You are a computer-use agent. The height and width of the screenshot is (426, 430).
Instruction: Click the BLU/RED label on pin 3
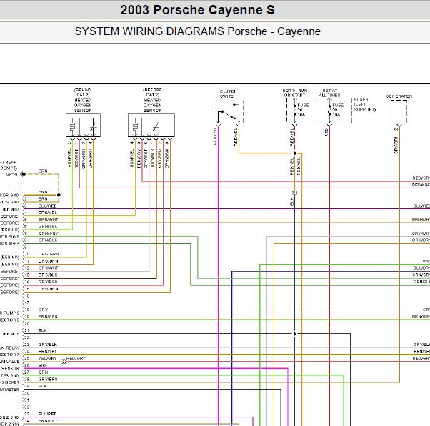47,206
